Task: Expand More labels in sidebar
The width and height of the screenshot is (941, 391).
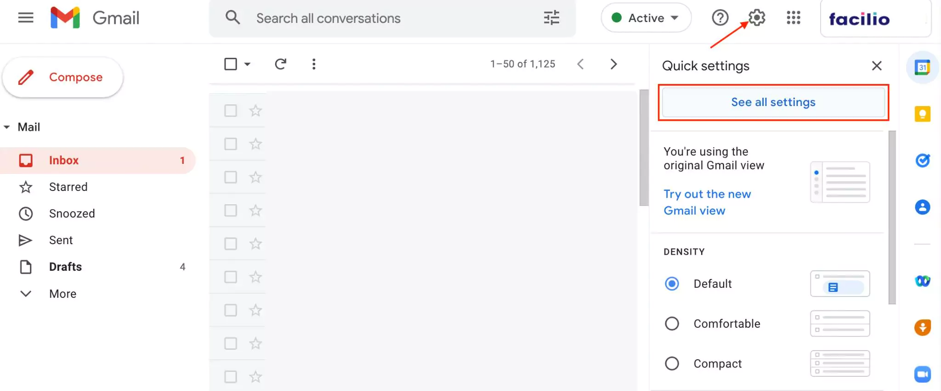Action: (62, 294)
